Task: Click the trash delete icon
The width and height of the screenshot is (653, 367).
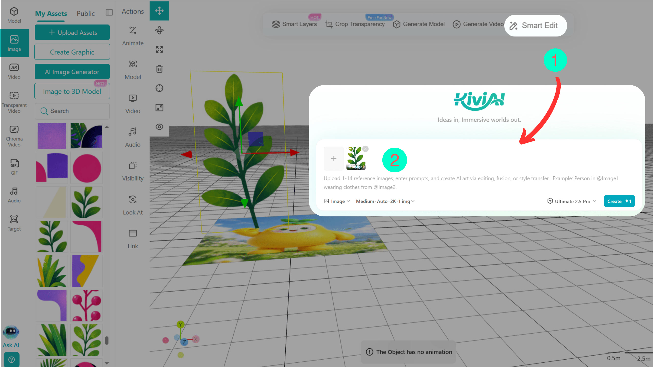Action: point(159,69)
